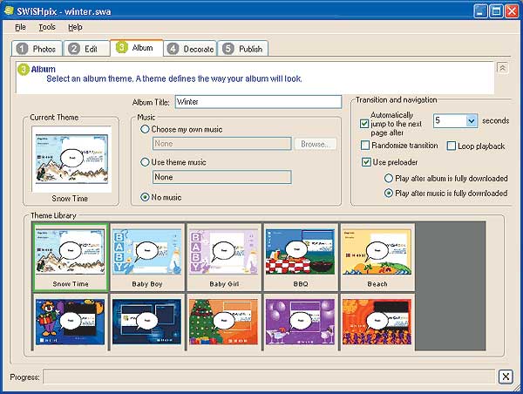
Task: Click the Browse... button for music
Action: click(x=314, y=144)
